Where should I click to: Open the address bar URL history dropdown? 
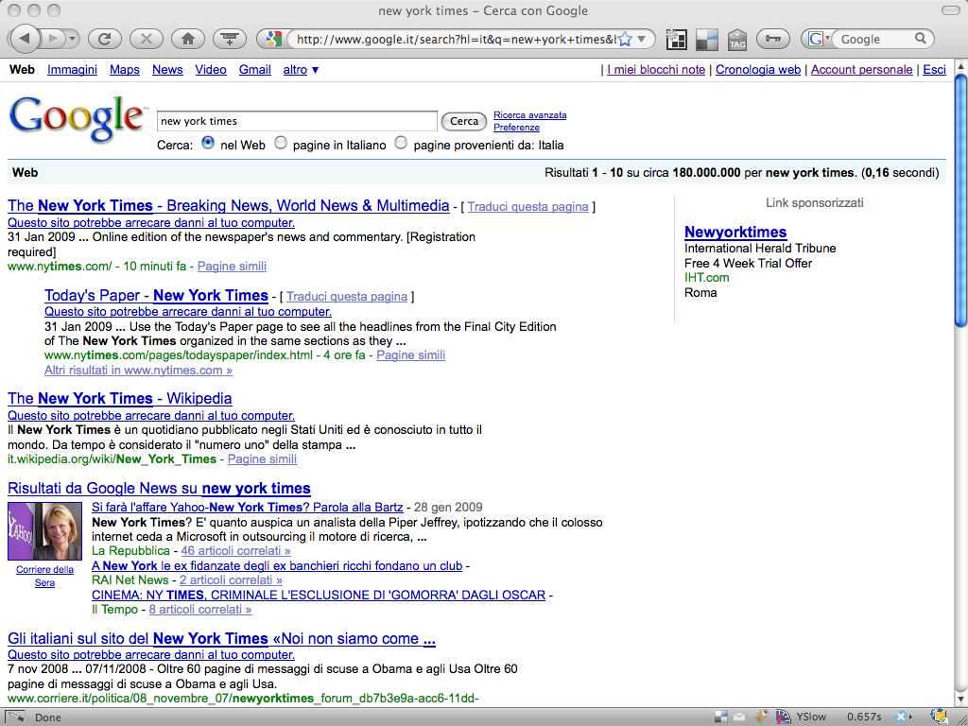tap(642, 39)
